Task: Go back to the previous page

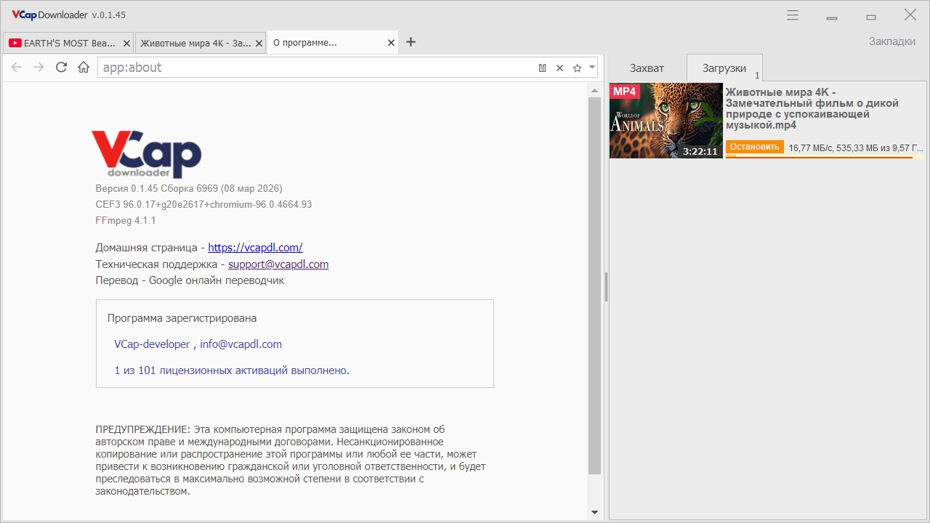Action: [17, 68]
